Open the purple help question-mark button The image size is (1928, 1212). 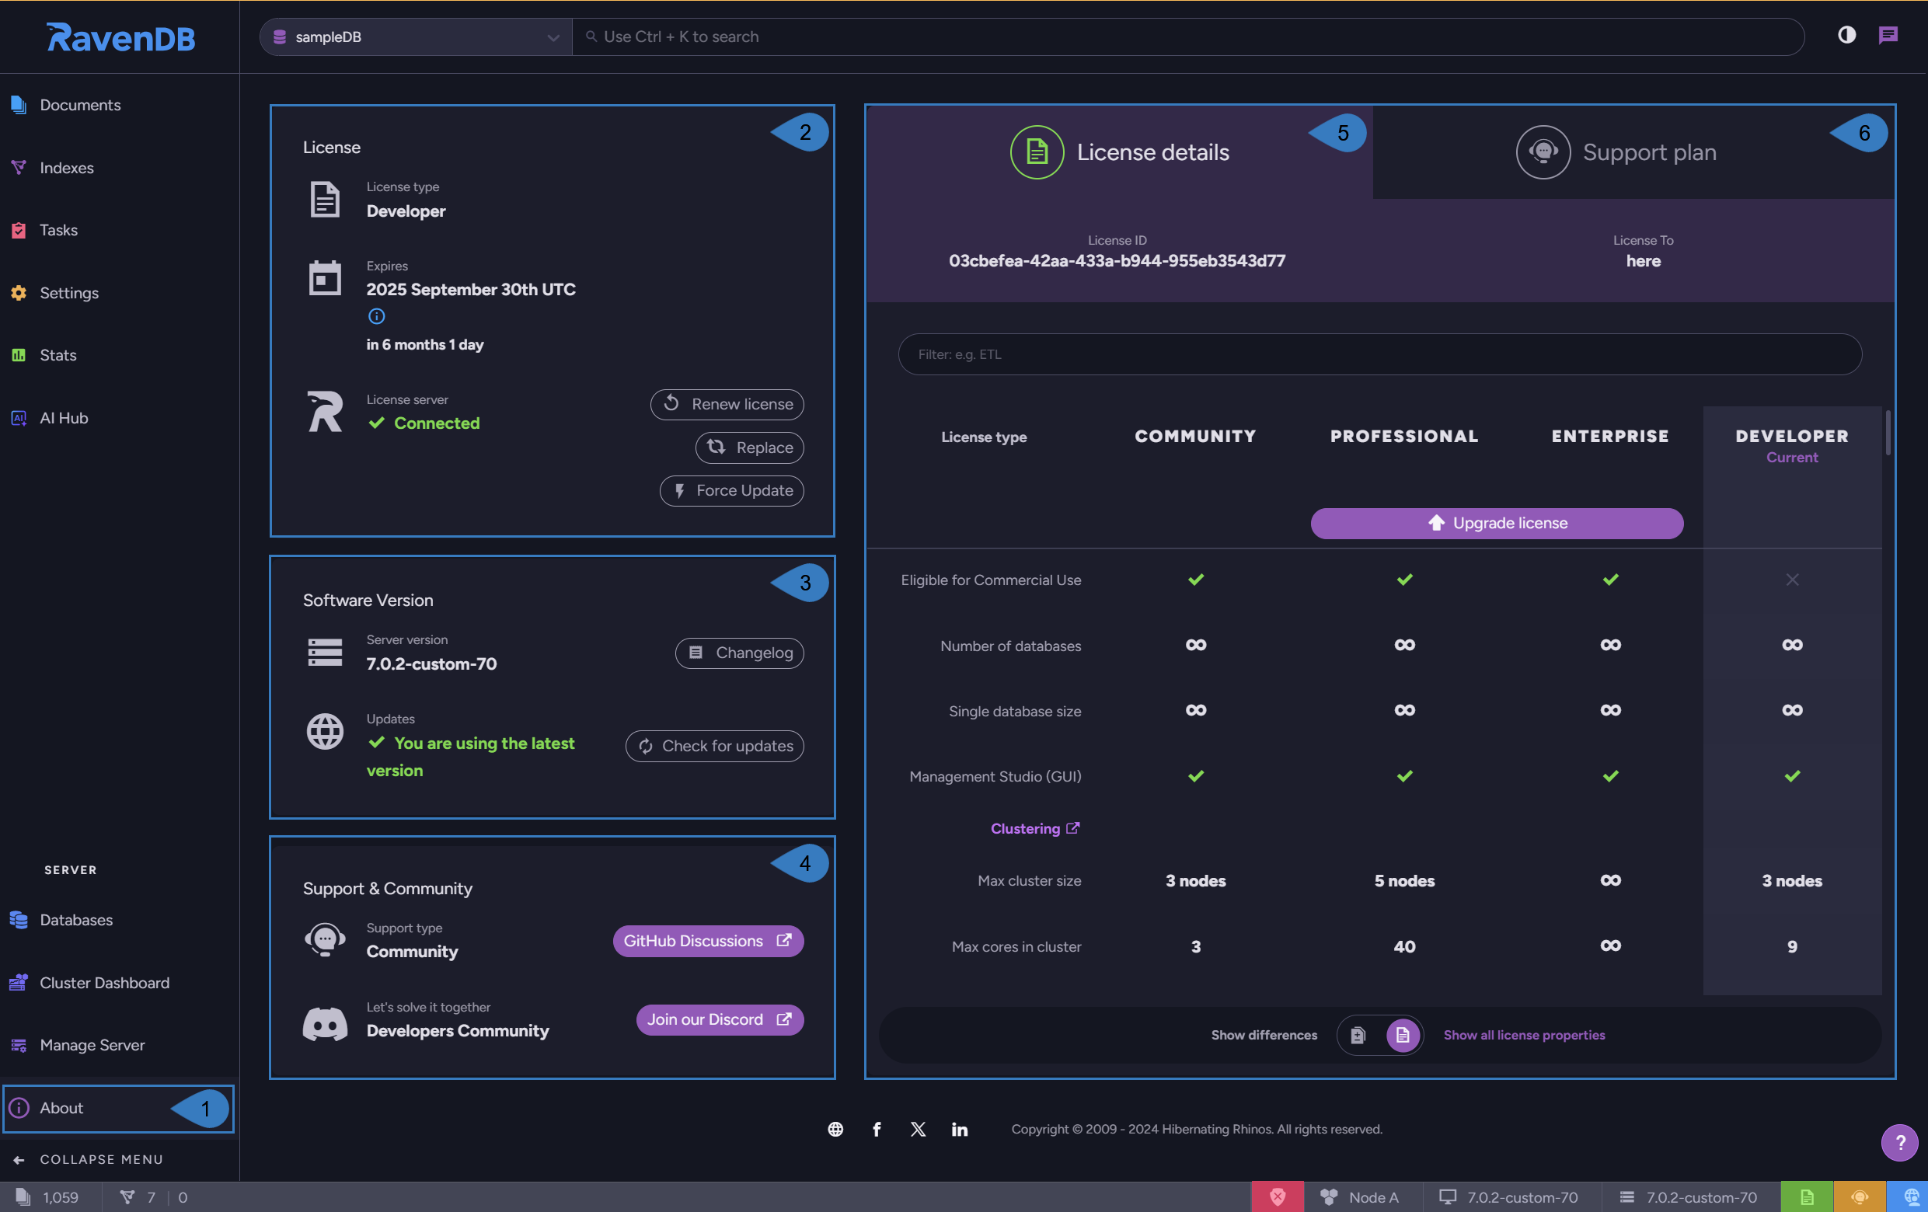click(x=1899, y=1142)
